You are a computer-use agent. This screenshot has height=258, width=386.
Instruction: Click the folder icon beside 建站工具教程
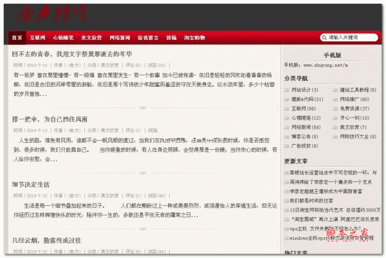coord(335,90)
